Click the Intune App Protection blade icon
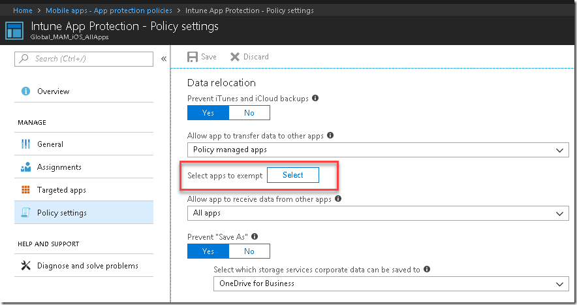 (x=14, y=31)
